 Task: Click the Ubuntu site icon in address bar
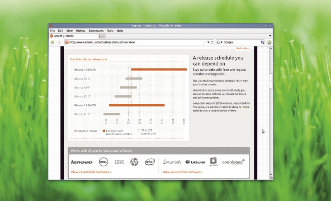click(x=67, y=42)
